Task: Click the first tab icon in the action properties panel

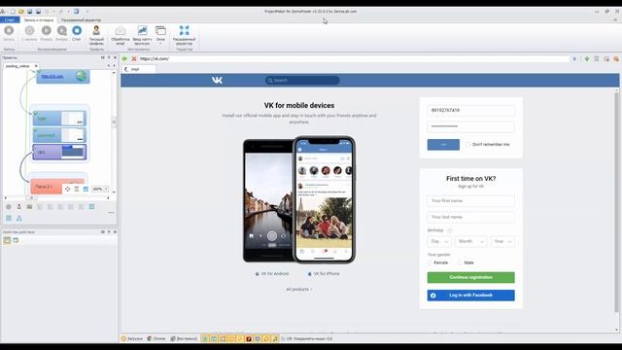Action: click(x=7, y=240)
